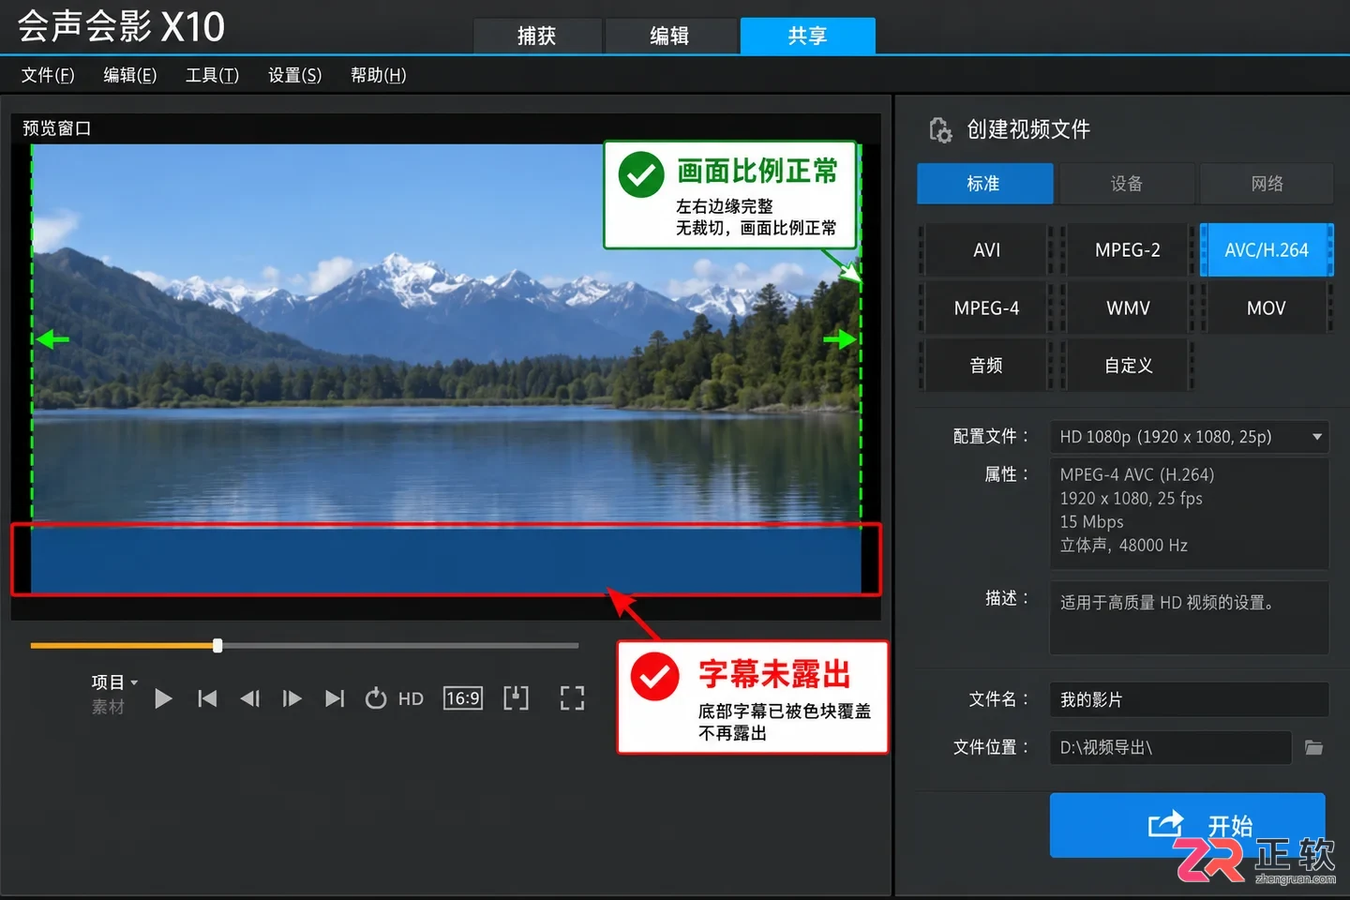The image size is (1350, 900).
Task: Toggle HD preview mode
Action: point(411,698)
